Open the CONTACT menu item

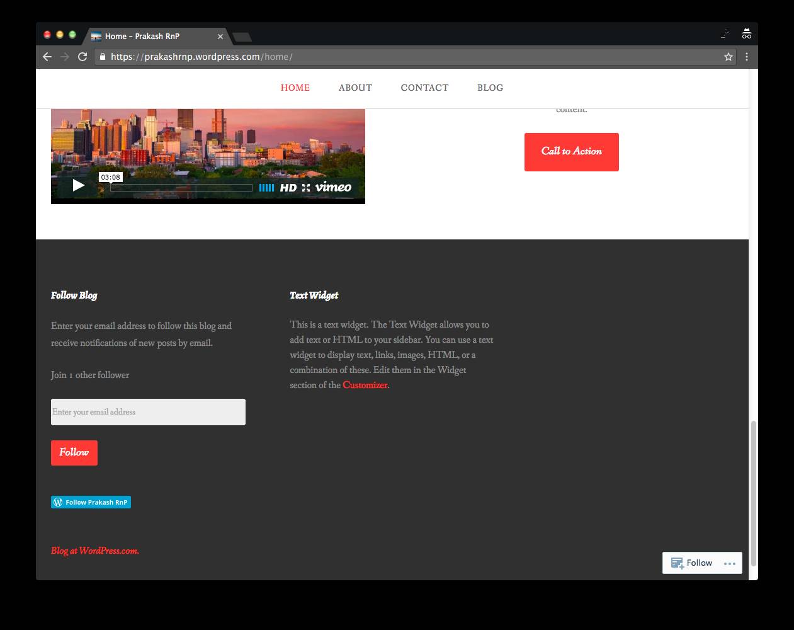coord(424,88)
